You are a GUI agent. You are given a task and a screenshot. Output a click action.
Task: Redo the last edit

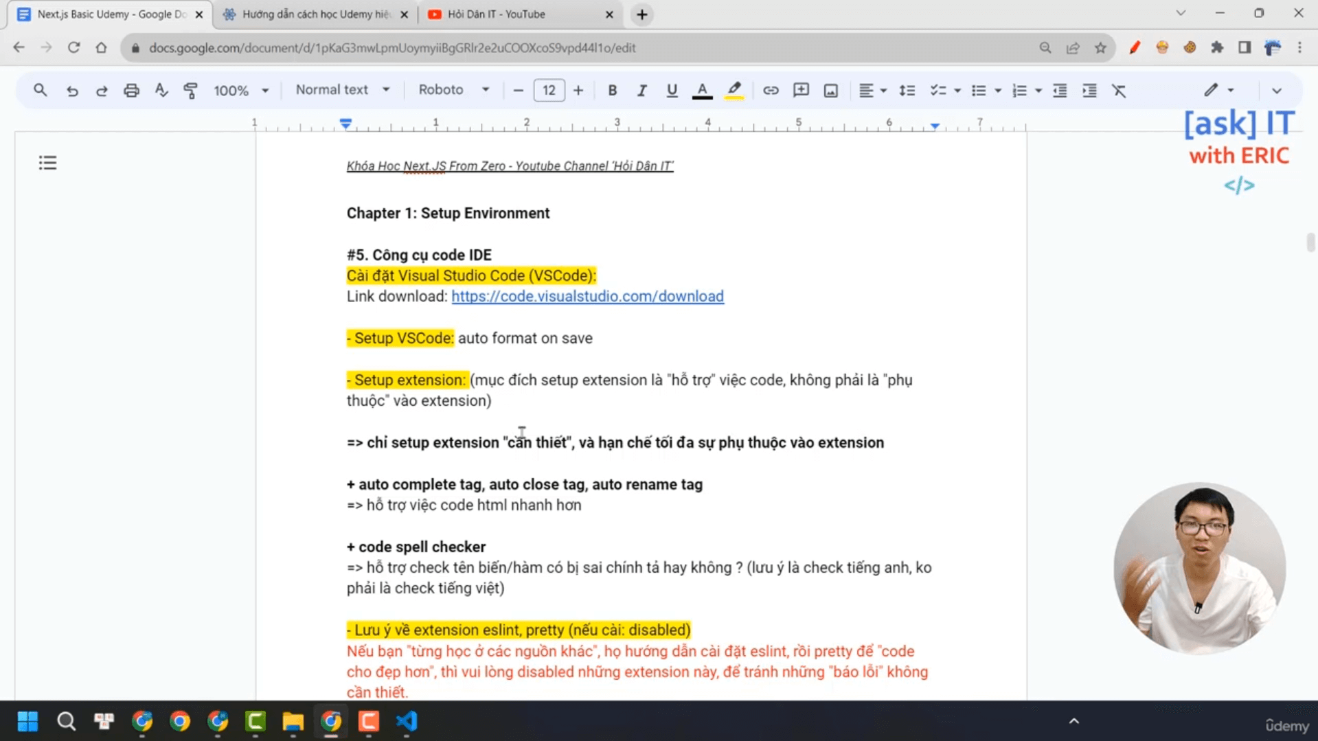coord(102,90)
